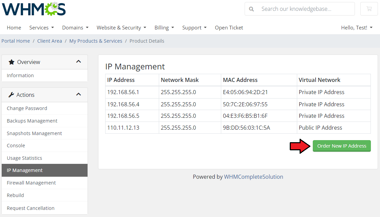380x217 pixels.
Task: Follow My Products & Services breadcrumb
Action: [96, 41]
